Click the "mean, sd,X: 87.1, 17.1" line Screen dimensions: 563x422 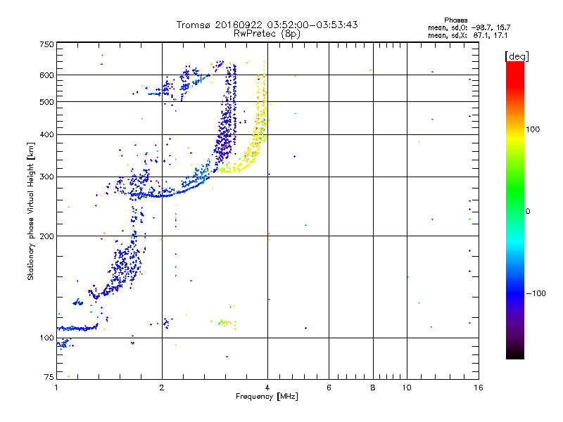[467, 35]
